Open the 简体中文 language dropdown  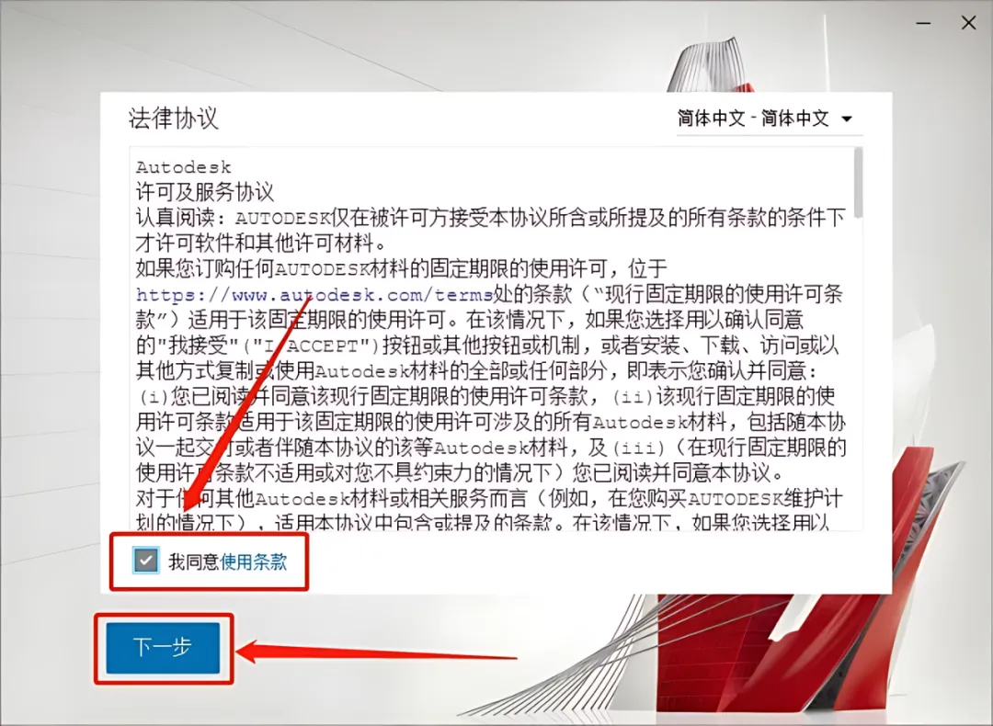pyautogui.click(x=770, y=119)
